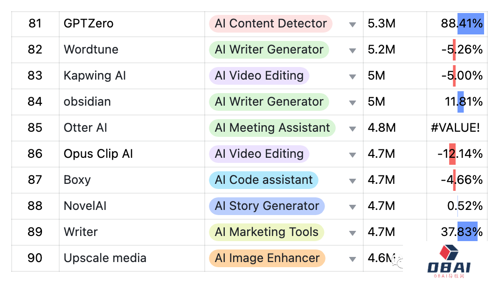Open category dropdown arrow for GPTZero row
The width and height of the screenshot is (499, 283).
[x=352, y=25]
